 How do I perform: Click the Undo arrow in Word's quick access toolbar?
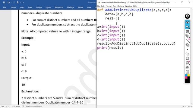pyautogui.click(x=8, y=2)
